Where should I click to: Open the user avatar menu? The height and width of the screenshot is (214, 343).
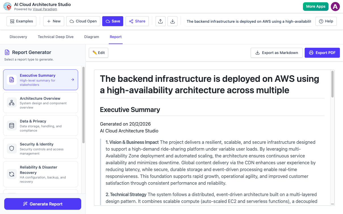click(335, 6)
